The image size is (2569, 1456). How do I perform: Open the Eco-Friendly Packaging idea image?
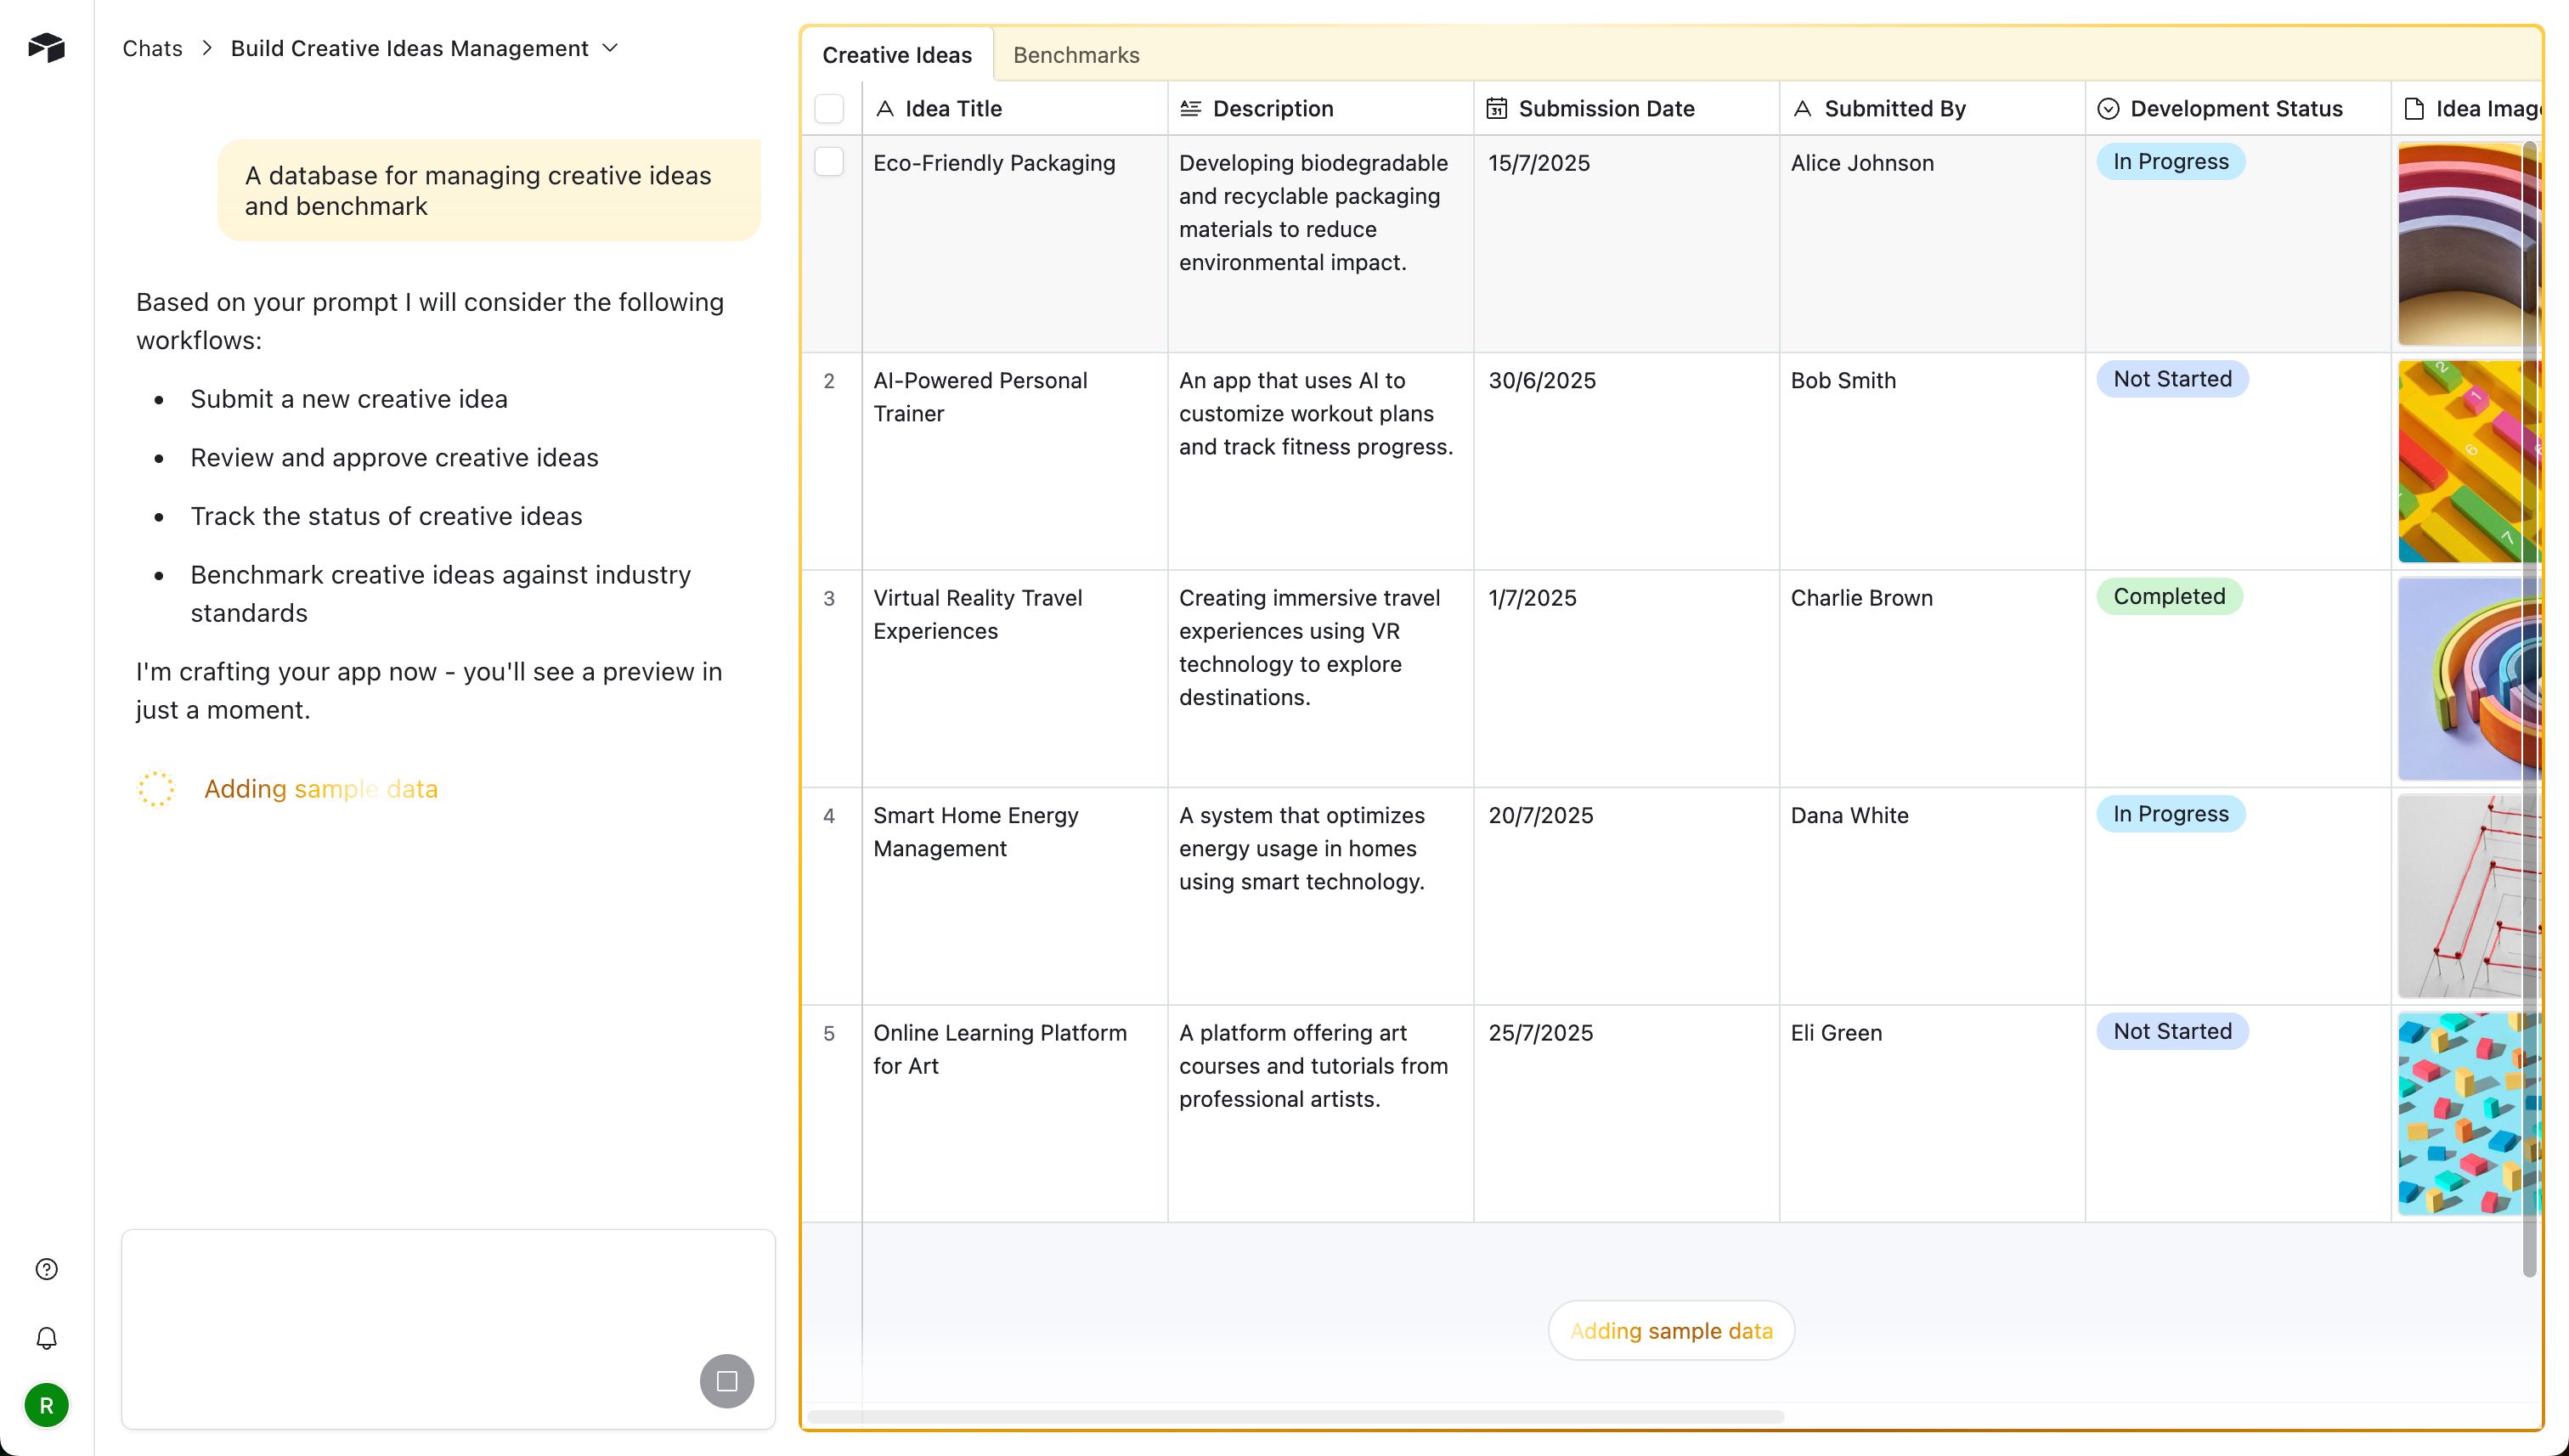[2468, 244]
